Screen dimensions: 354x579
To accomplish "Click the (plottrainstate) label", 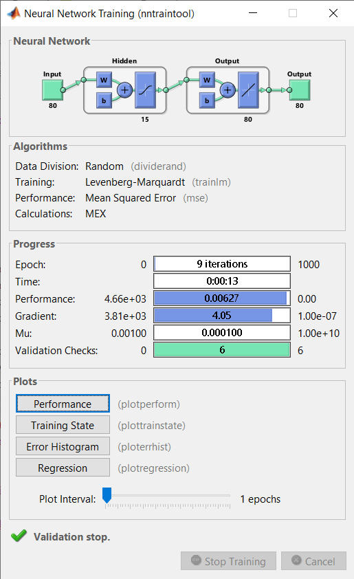I will [151, 426].
